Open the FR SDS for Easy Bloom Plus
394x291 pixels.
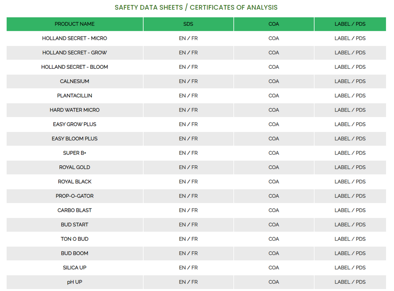[195, 139]
